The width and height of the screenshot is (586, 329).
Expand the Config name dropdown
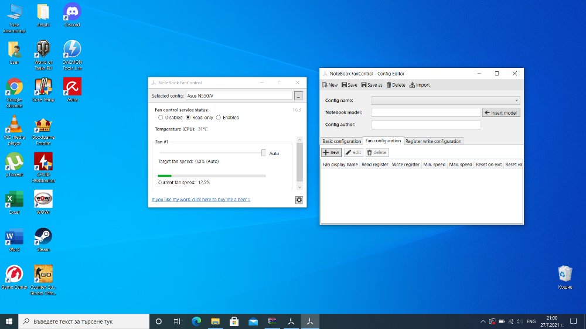click(x=516, y=101)
